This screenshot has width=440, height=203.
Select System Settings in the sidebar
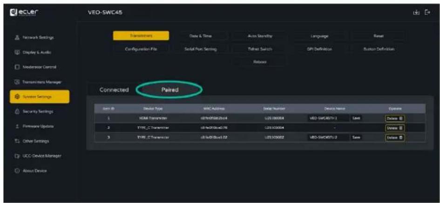pos(39,97)
